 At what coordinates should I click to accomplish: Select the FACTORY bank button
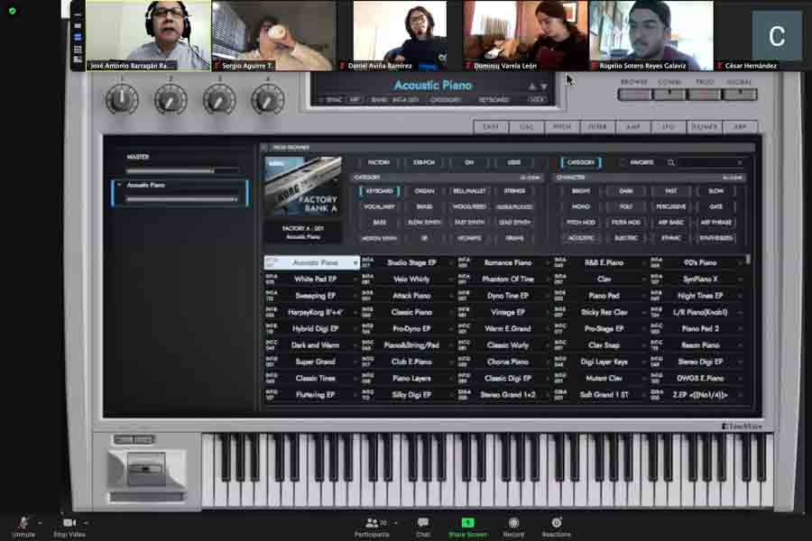[379, 162]
